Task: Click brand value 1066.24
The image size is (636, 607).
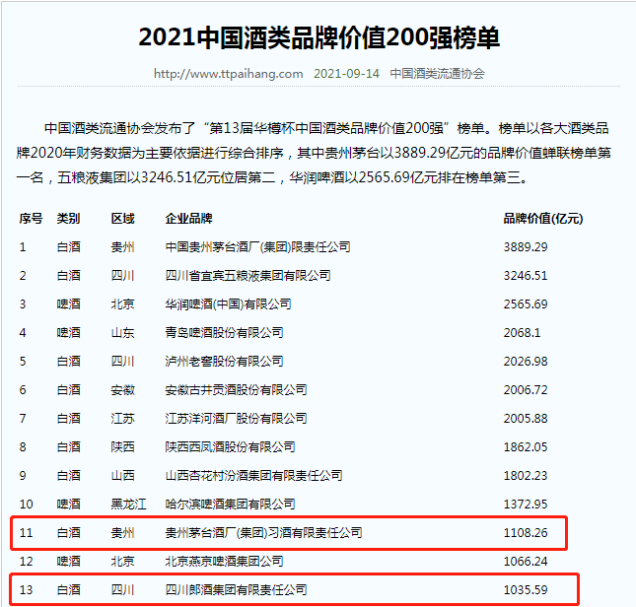Action: click(x=526, y=562)
